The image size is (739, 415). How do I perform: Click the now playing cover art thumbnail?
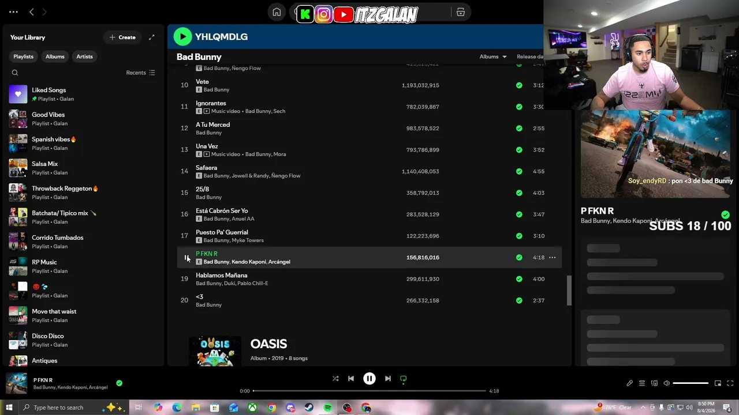click(17, 383)
